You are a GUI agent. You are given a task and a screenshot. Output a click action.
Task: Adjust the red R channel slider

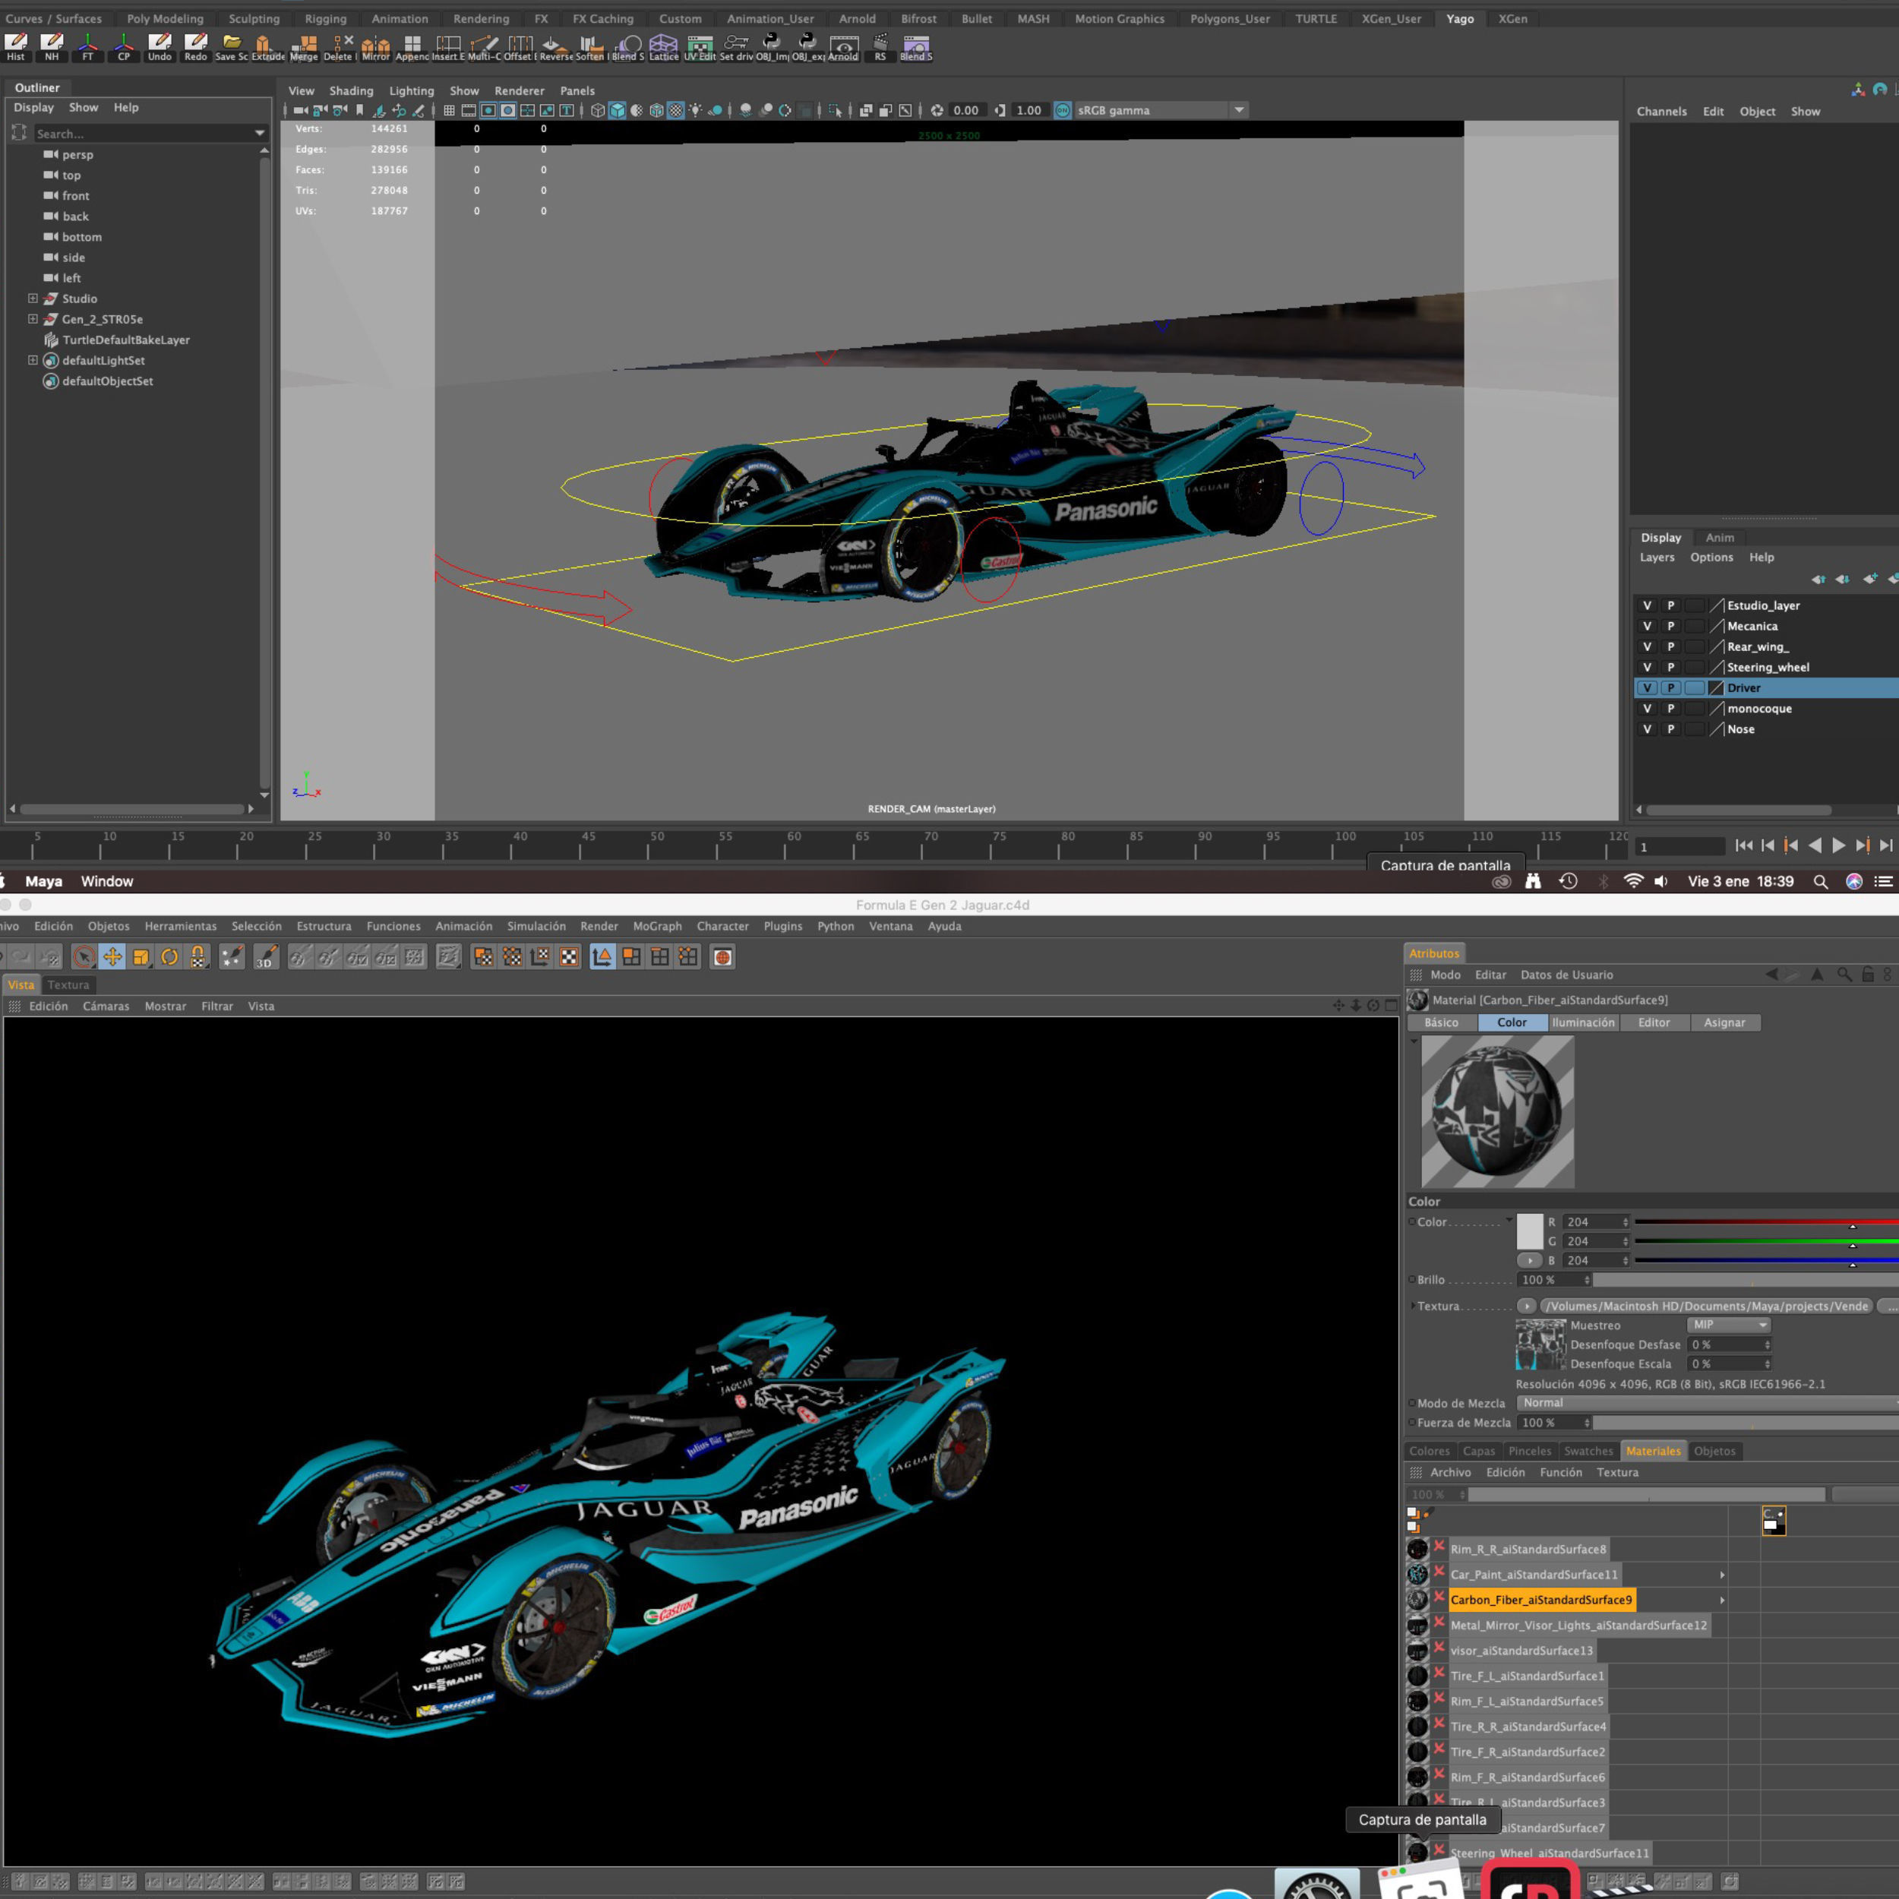1766,1221
